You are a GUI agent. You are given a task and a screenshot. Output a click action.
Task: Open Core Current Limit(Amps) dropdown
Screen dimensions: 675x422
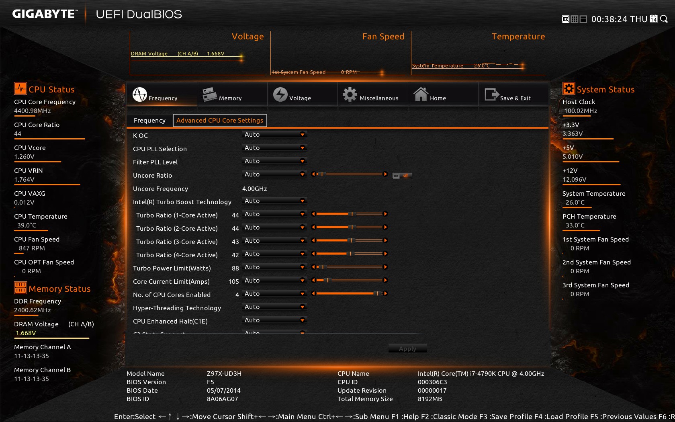tap(274, 281)
